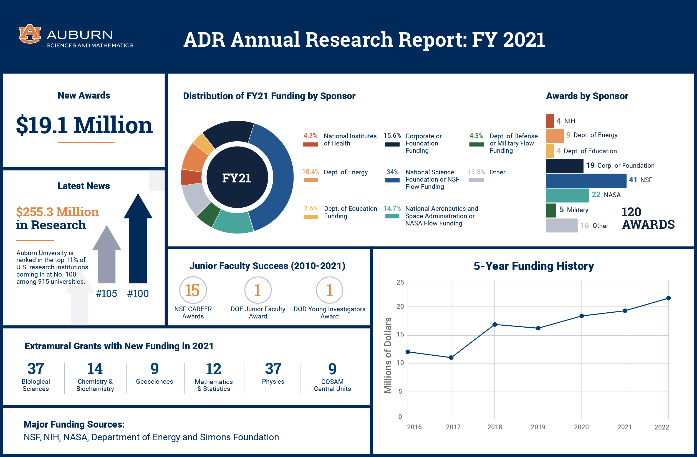Click the DOE Junior Faculty Award circle
Screen dimensions: 697x457
(258, 290)
